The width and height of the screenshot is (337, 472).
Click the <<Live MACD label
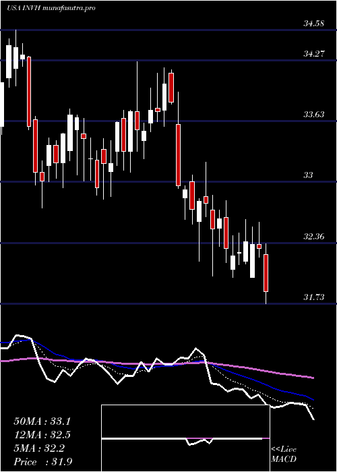pos(284,454)
